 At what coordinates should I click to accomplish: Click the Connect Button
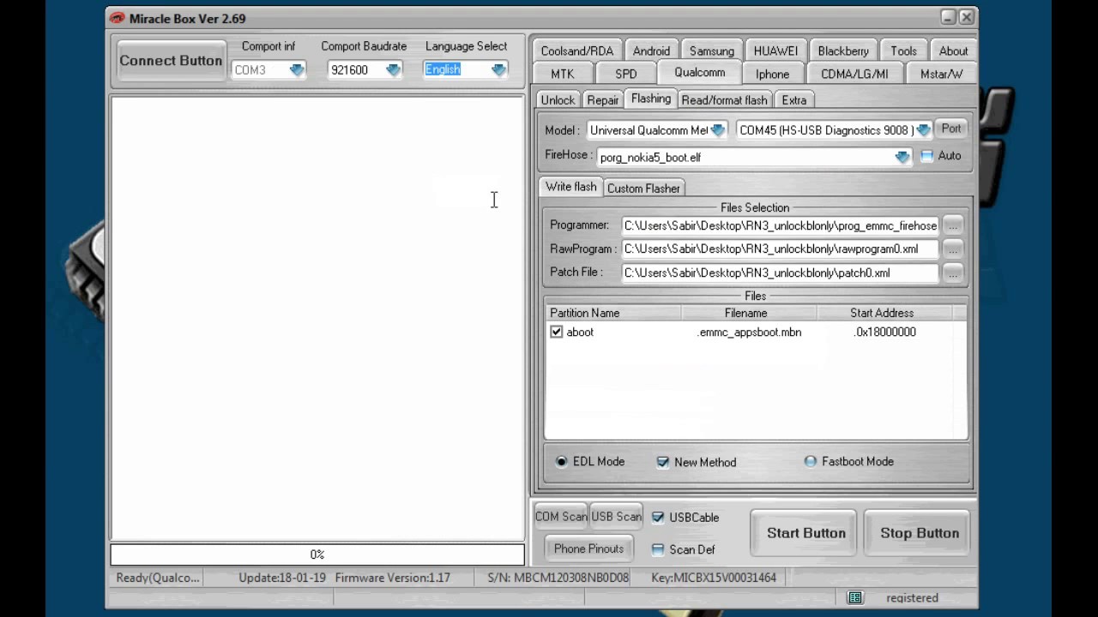tap(171, 61)
